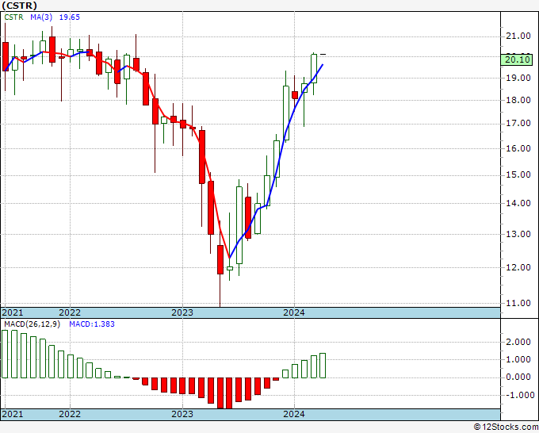Click the 15.00 price axis label
This screenshot has height=433, width=539.
pos(518,174)
